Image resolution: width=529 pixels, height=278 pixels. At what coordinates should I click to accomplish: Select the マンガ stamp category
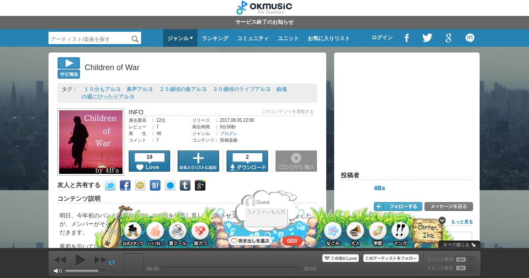pos(400,234)
